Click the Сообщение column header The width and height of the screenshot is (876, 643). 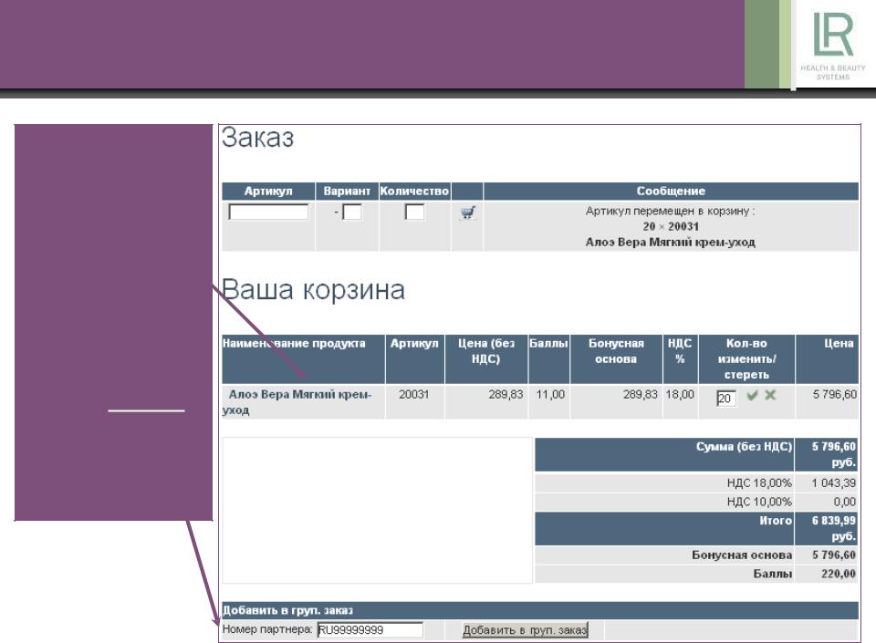[671, 191]
